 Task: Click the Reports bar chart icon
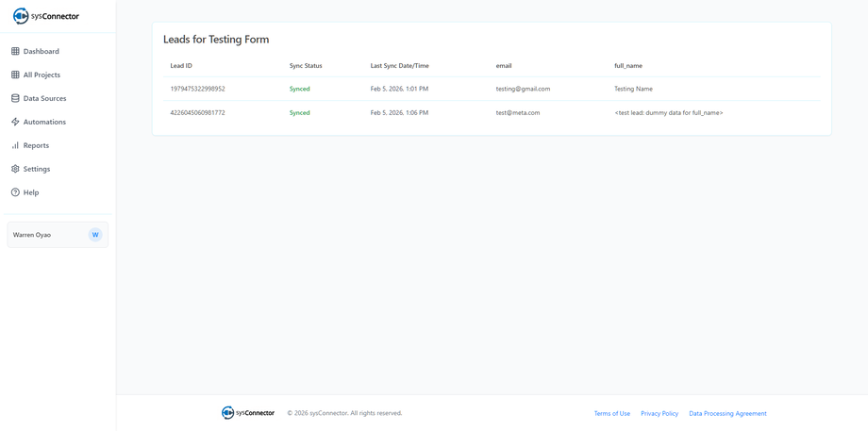click(x=15, y=145)
